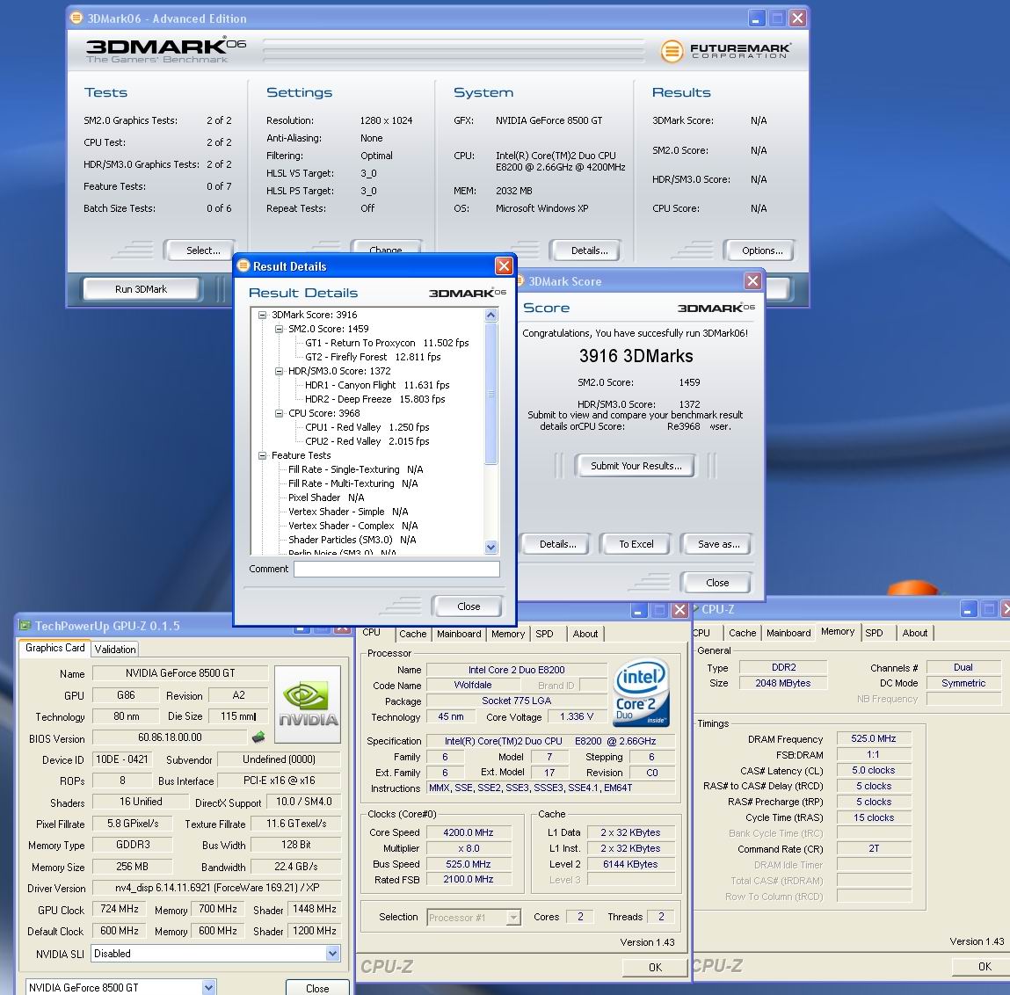1010x995 pixels.
Task: Open the Cache tab in left CPU-Z
Action: click(x=412, y=634)
